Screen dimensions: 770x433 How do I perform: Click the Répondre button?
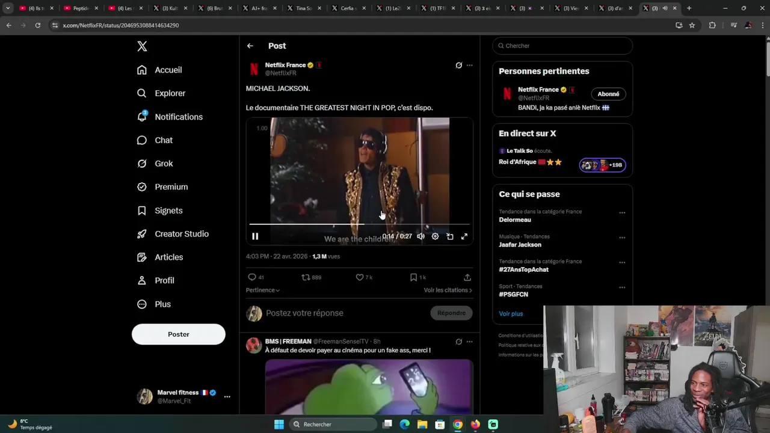point(451,313)
